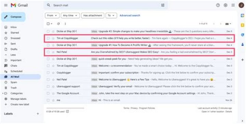Click the Compose button
The height and width of the screenshot is (124, 246).
(13, 17)
